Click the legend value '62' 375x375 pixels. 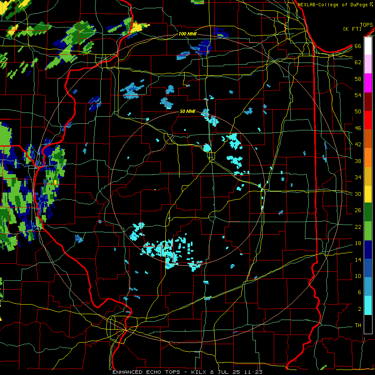pyautogui.click(x=358, y=62)
